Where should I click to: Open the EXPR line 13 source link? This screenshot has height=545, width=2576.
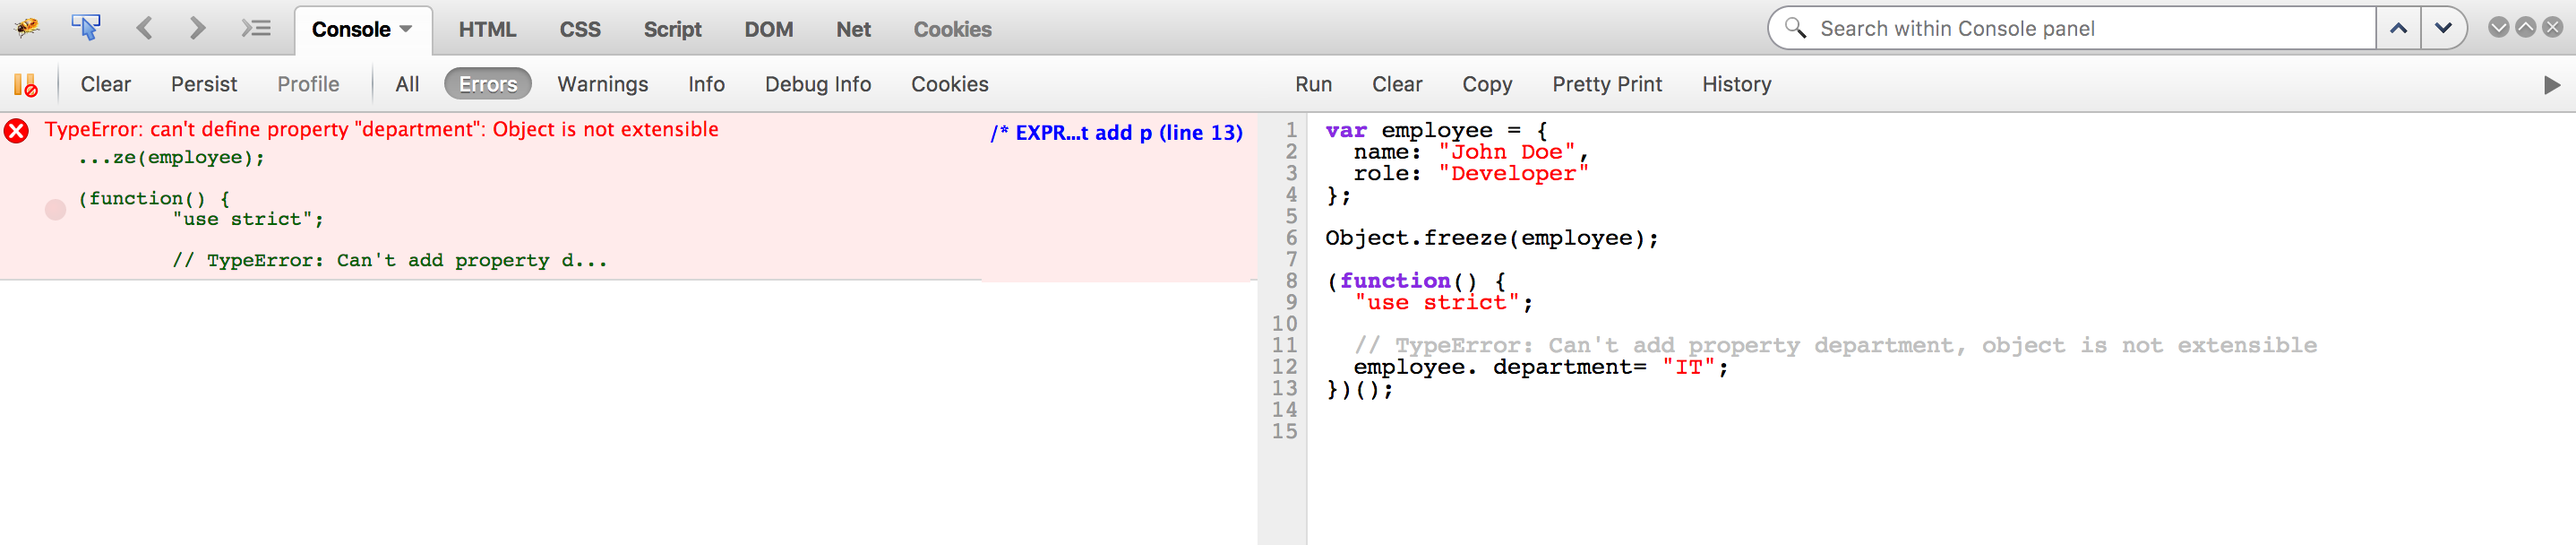click(x=1115, y=133)
